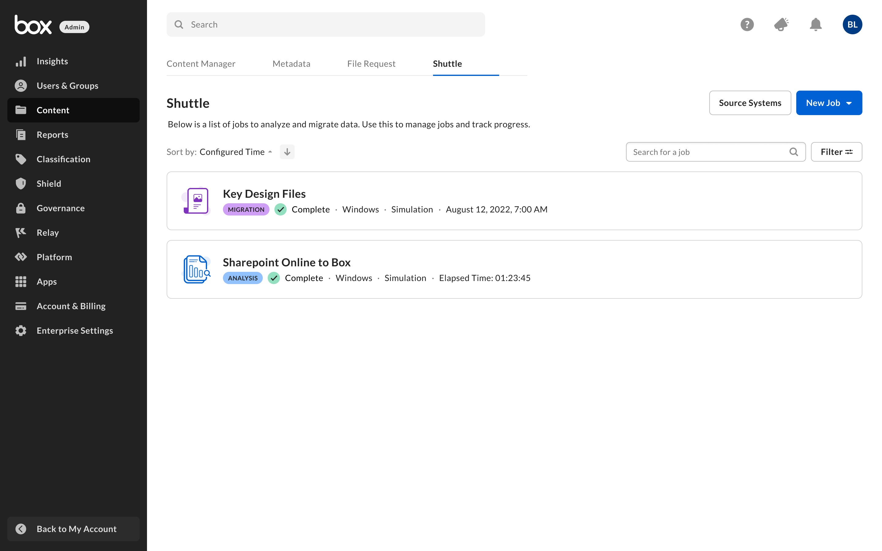Click Back to My Account
The height and width of the screenshot is (551, 882).
[x=73, y=529]
